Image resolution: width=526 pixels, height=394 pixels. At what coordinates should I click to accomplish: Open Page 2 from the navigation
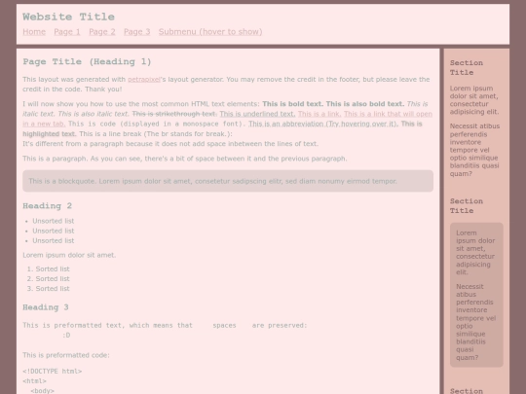(102, 32)
